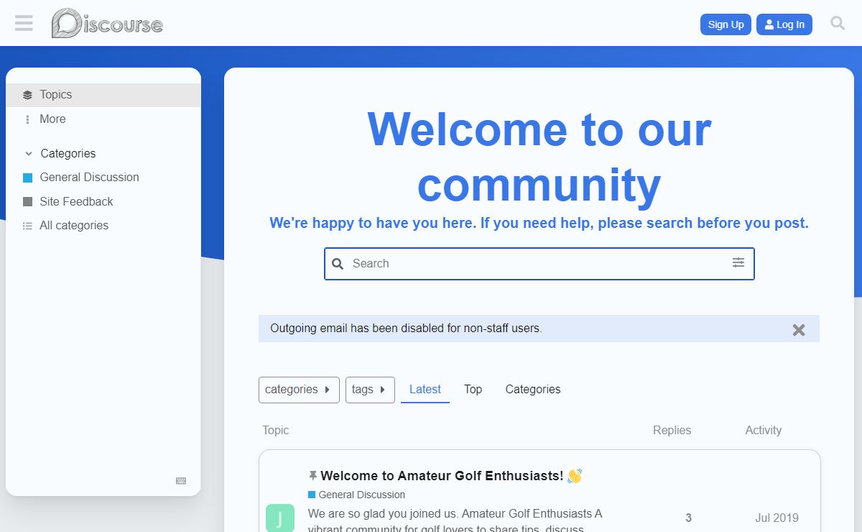Open General Discussion category in sidebar
The height and width of the screenshot is (532, 862).
pos(103,178)
